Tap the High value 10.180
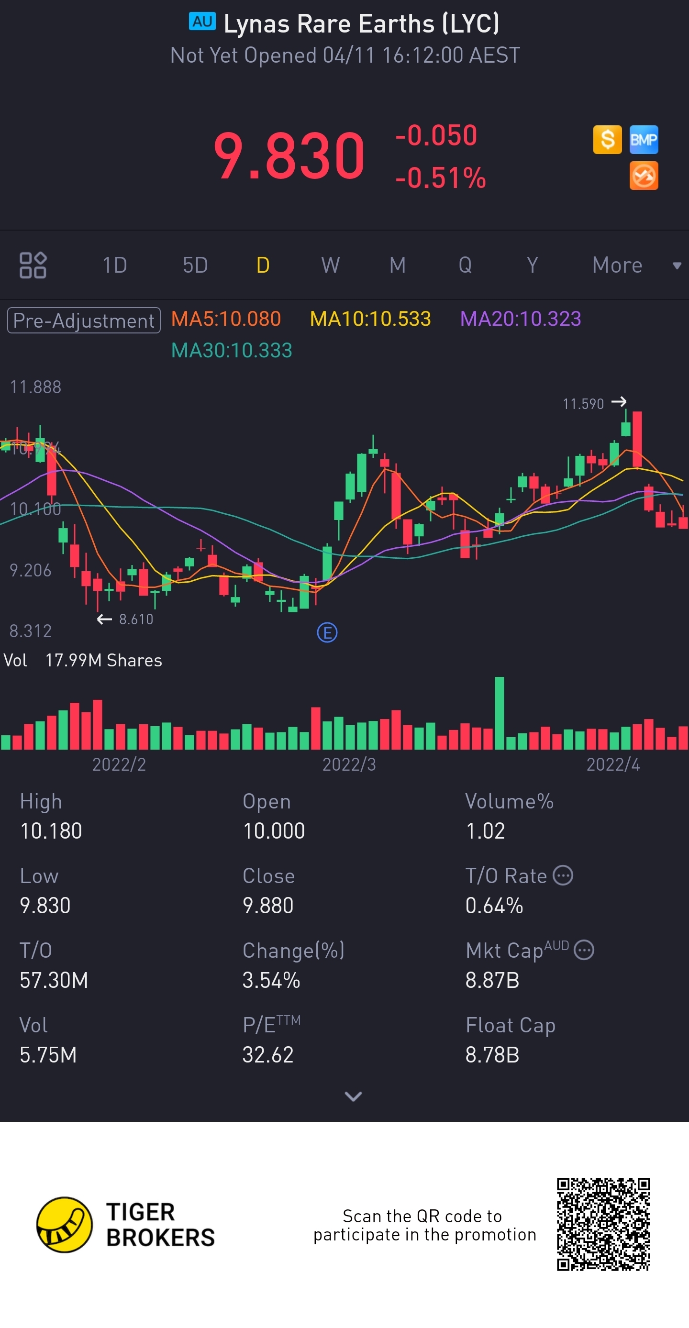Image resolution: width=689 pixels, height=1328 pixels. pos(51,831)
